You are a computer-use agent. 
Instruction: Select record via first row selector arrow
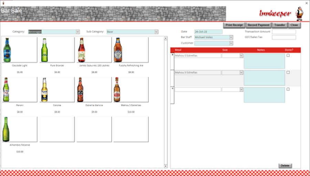[x=172, y=61]
